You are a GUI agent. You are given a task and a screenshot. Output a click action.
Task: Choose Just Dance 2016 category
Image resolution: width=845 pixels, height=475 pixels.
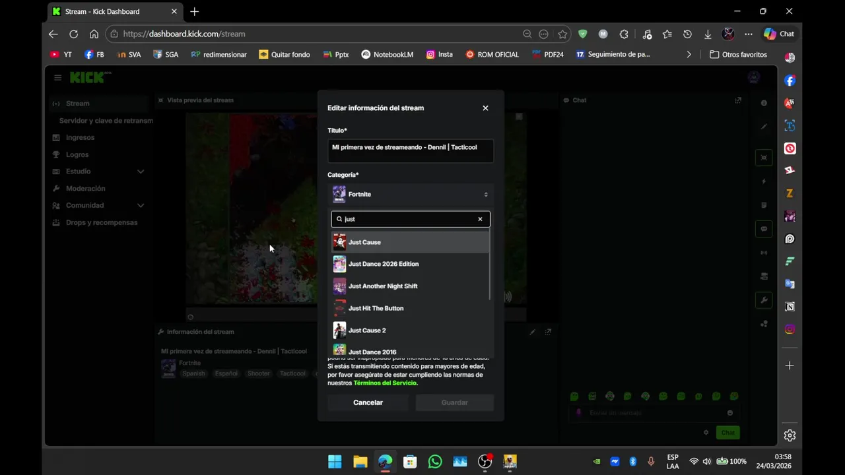[410, 350]
